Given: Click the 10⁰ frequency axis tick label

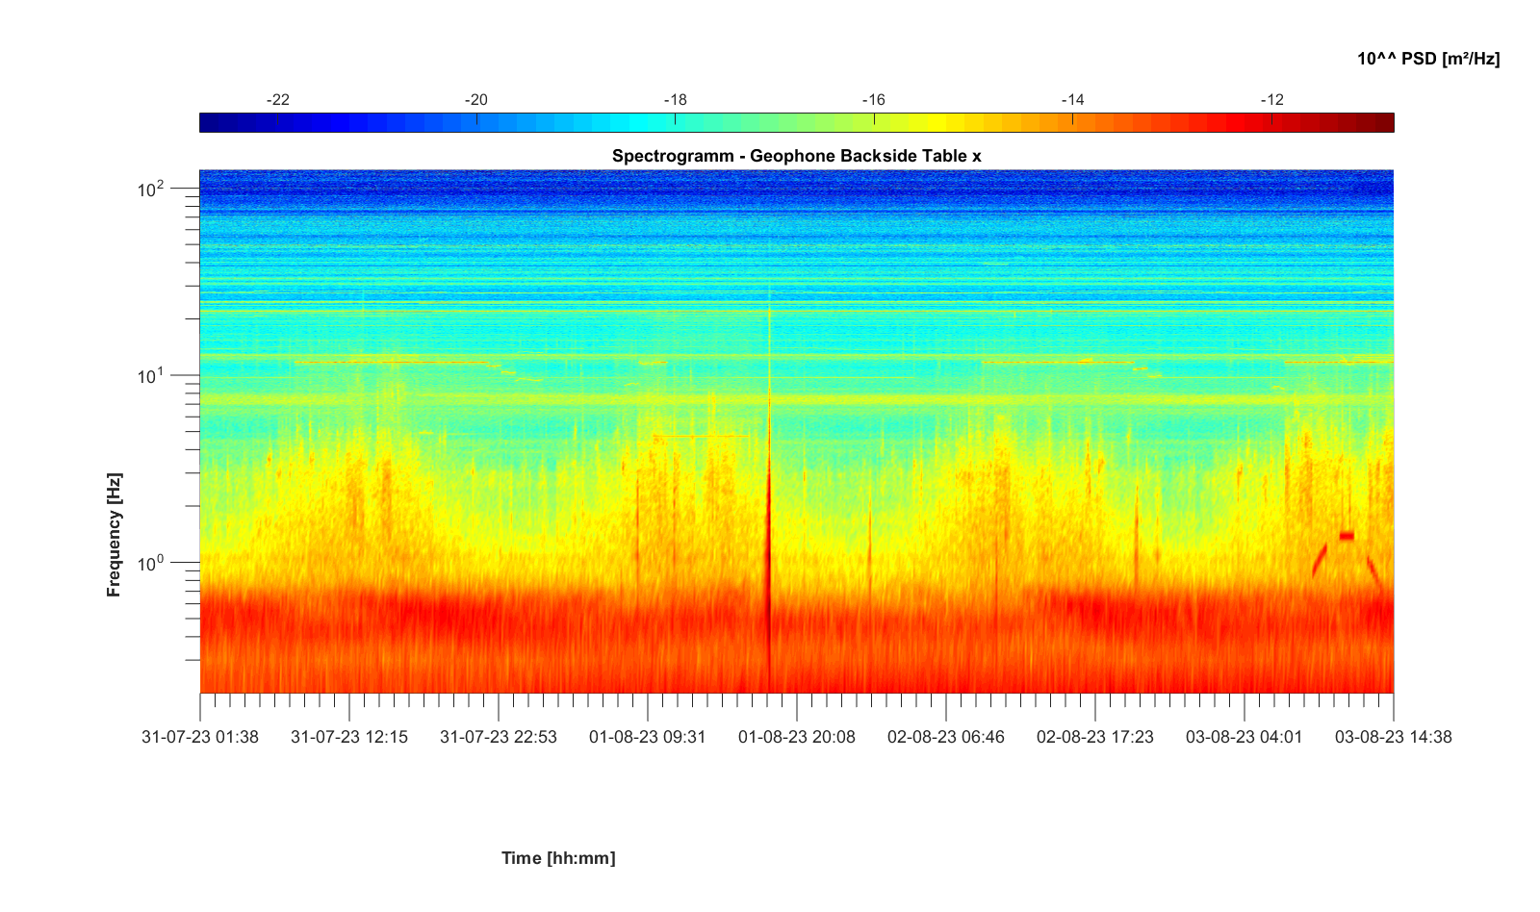Looking at the screenshot, I should [x=151, y=563].
